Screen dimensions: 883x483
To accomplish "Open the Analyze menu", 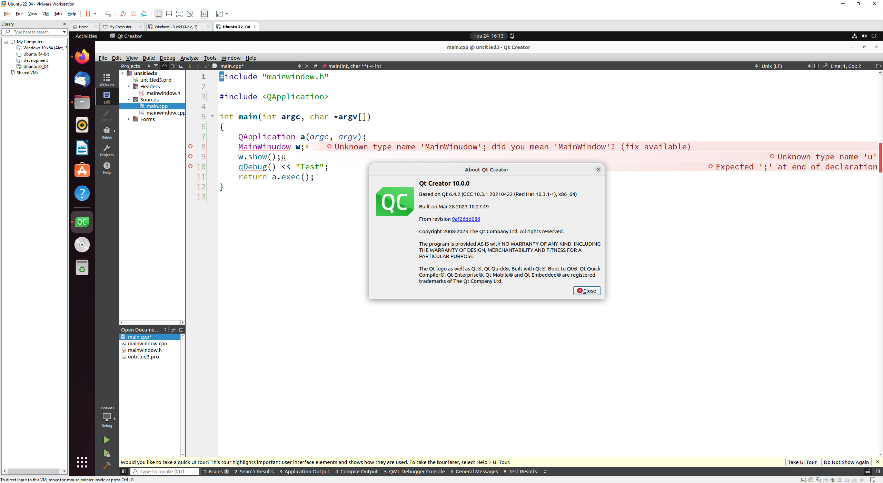I will [x=189, y=58].
